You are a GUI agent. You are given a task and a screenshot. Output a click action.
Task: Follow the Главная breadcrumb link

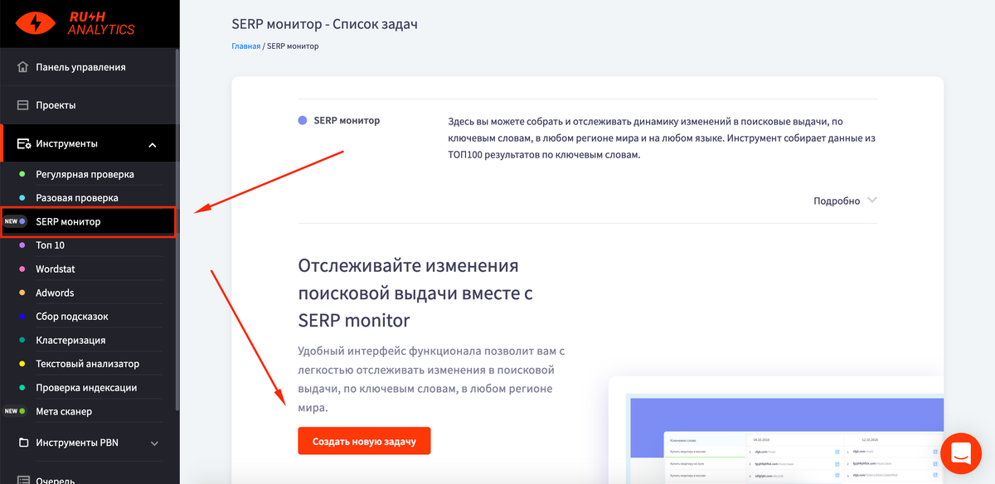point(246,46)
